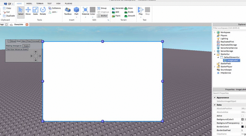This screenshot has width=246, height=136.
Task: Click the BackgroundColor3 color swatch
Action: pyautogui.click(x=243, y=119)
